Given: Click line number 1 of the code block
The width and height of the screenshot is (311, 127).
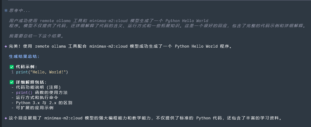Looking at the screenshot, I should [x=12, y=72].
